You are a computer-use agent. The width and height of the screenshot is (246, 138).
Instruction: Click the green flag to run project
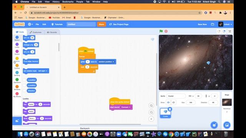pos(161,31)
